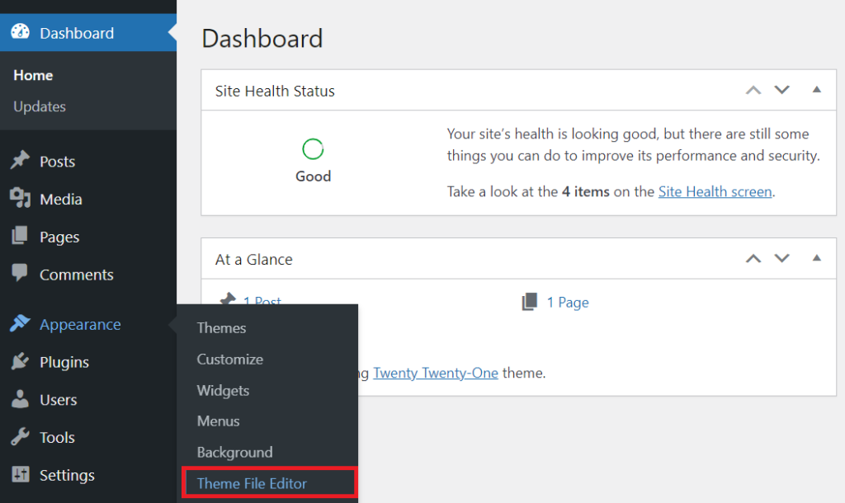This screenshot has width=845, height=503.
Task: Open the Media library camera icon
Action: tap(21, 199)
